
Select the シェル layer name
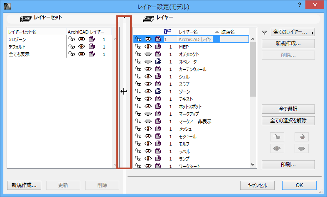(184, 77)
